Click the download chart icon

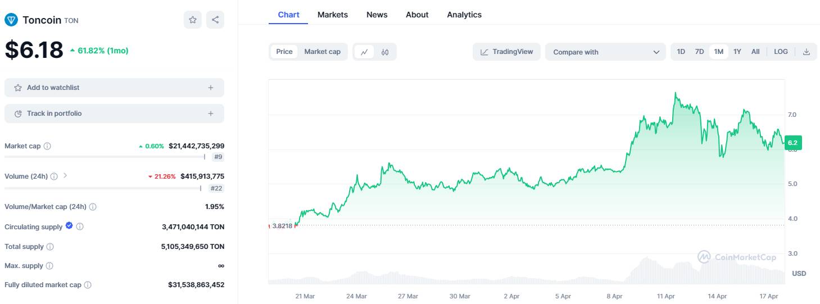807,52
